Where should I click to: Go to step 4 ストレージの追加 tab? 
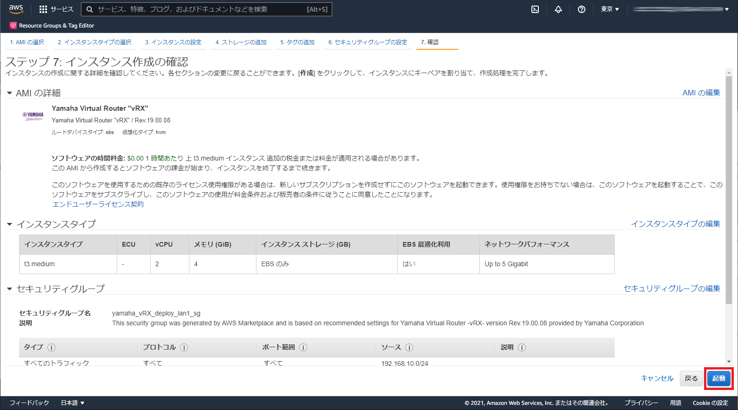coord(241,42)
